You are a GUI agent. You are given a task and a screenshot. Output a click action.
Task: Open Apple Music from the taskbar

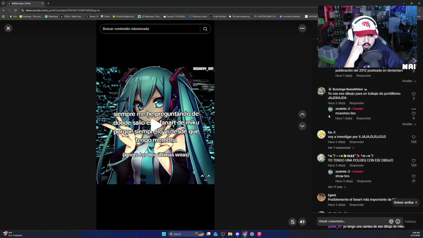coord(259,234)
